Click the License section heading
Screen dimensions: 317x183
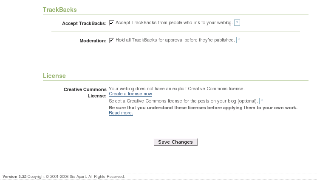pos(54,76)
